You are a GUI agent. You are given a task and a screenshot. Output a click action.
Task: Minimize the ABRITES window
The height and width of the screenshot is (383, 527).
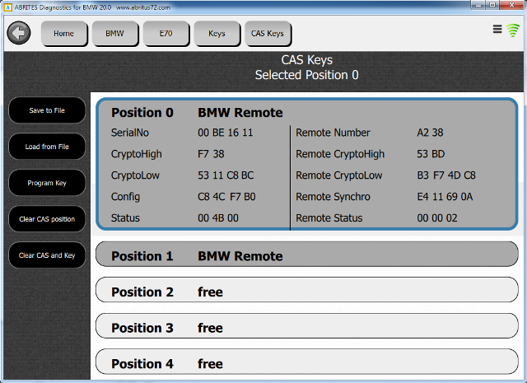tap(478, 5)
